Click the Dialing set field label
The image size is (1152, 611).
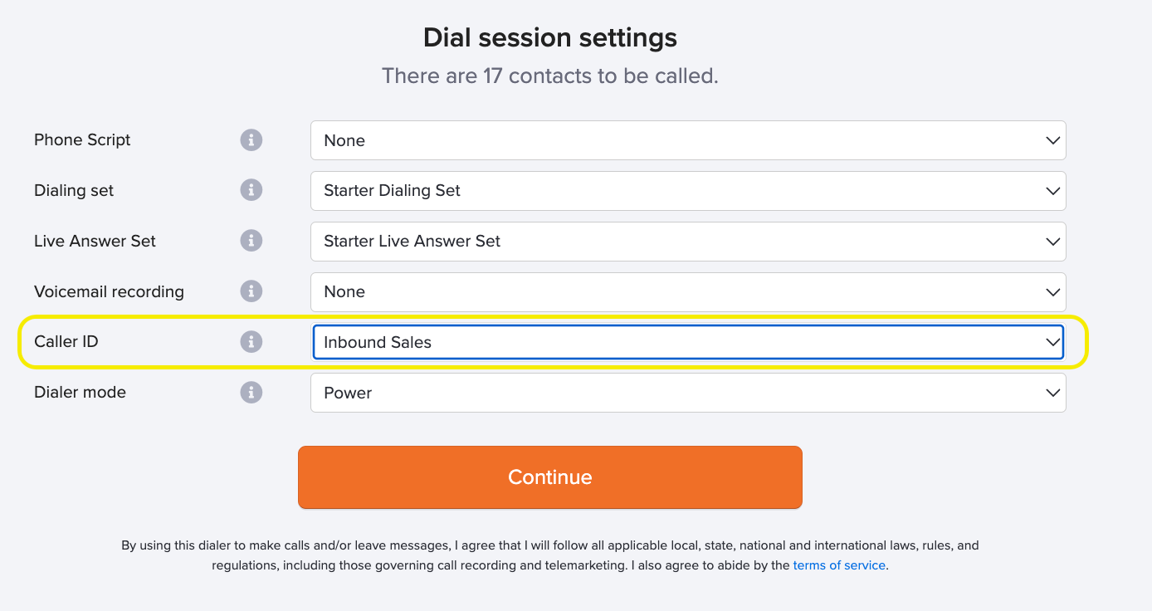[x=74, y=191]
